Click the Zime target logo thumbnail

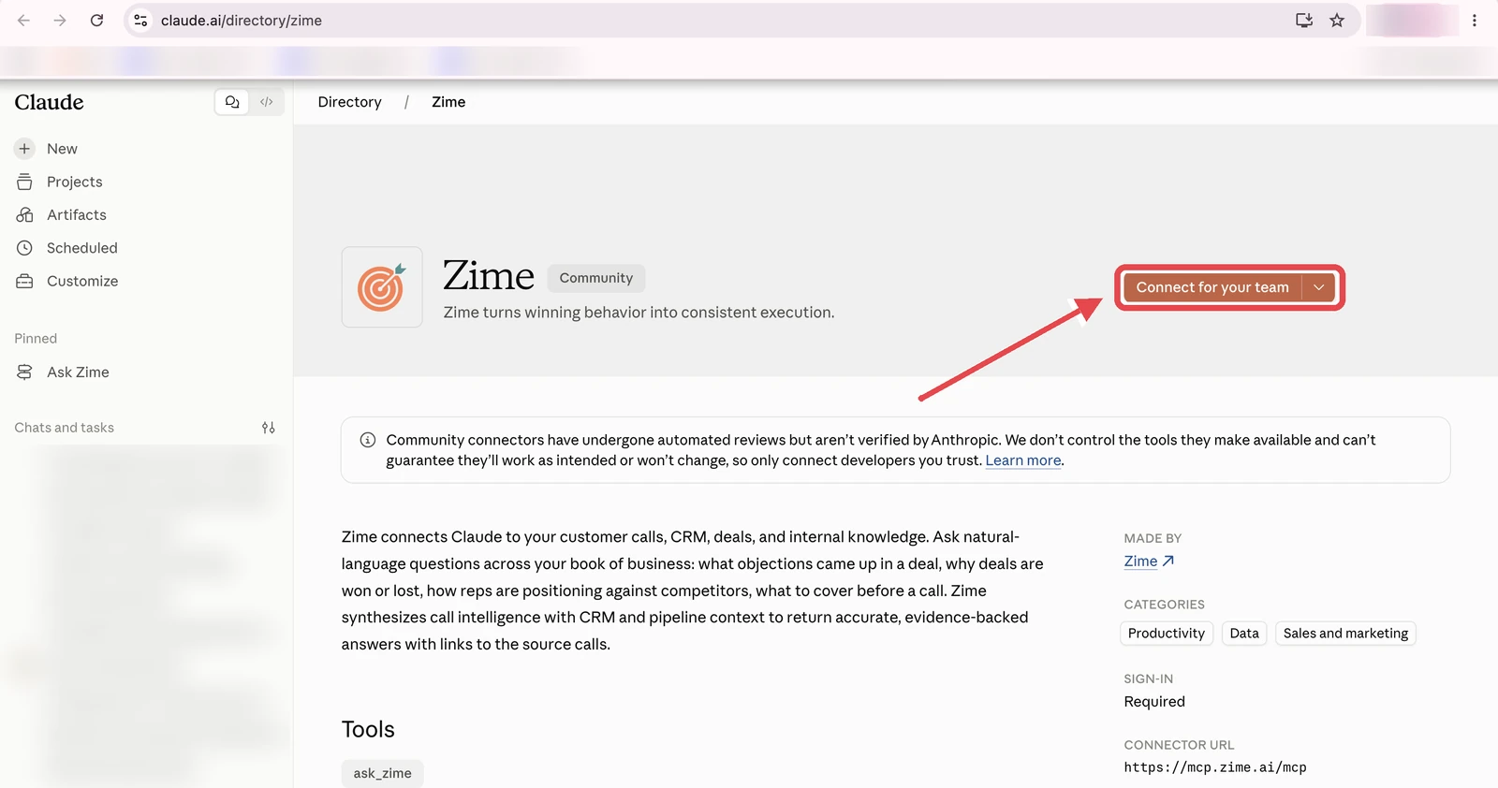(382, 287)
